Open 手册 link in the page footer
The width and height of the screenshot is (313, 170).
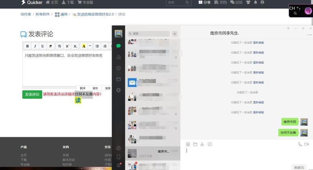point(66,155)
